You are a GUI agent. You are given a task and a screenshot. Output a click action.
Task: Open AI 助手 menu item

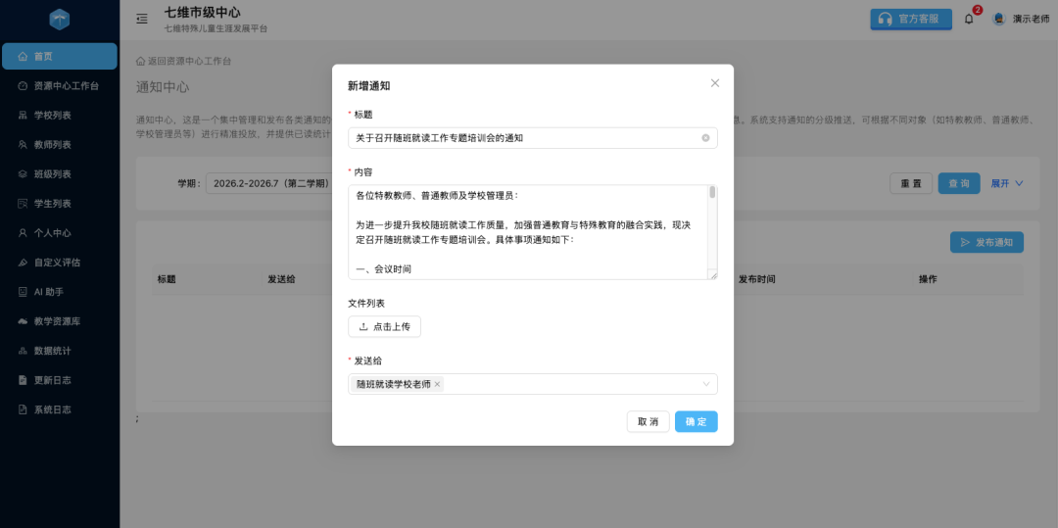[60, 292]
